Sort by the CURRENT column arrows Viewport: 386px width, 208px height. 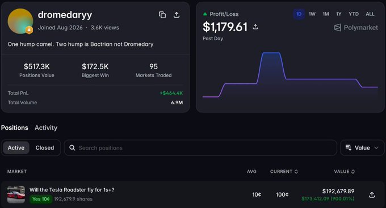(296, 172)
